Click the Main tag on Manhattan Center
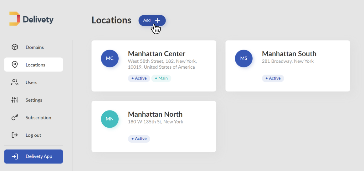364x171 pixels. 161,78
